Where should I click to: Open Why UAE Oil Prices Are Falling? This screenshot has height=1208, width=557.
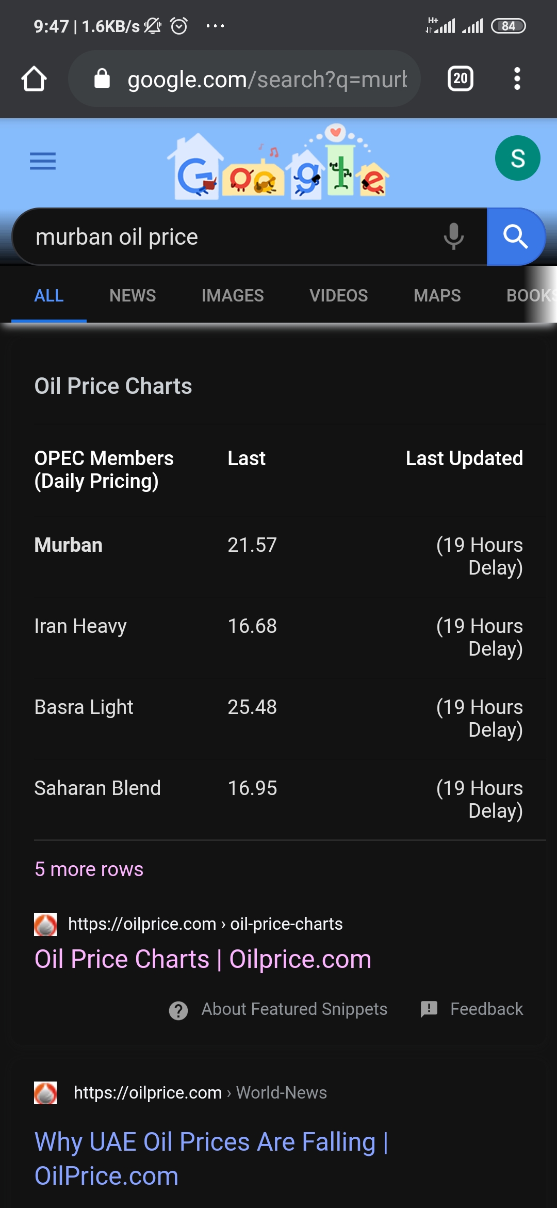(x=211, y=1158)
